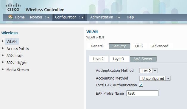Expand the Media Stream tree arrow
The width and height of the screenshot is (187, 109).
coord(3,69)
